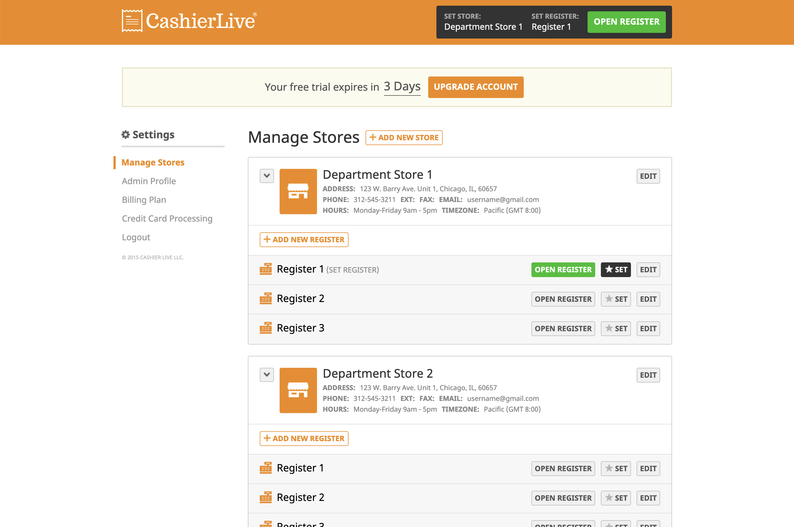
Task: Click Store 1 email username@gmail.com
Action: pyautogui.click(x=503, y=200)
